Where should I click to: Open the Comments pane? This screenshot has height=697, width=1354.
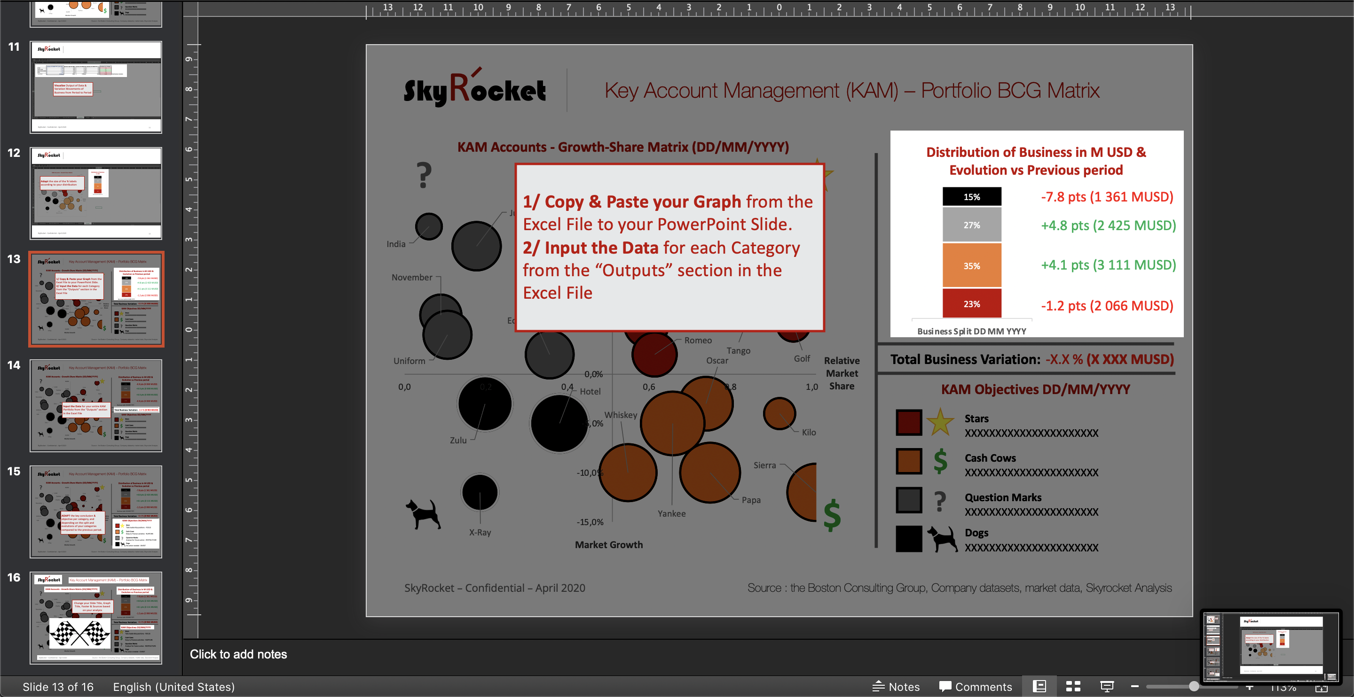976,687
